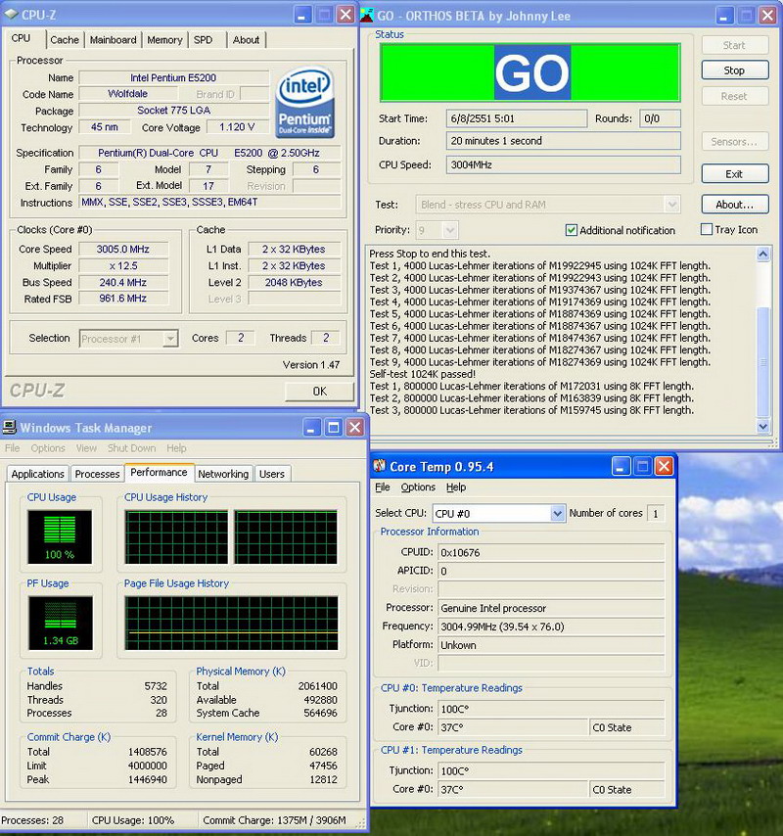Click the 'Self-test 1024K passed!' log line

pos(422,374)
